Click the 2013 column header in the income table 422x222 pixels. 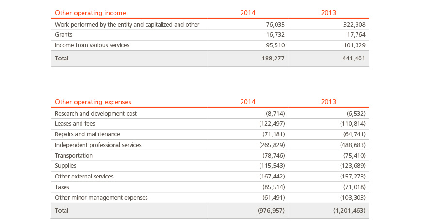[x=328, y=13]
